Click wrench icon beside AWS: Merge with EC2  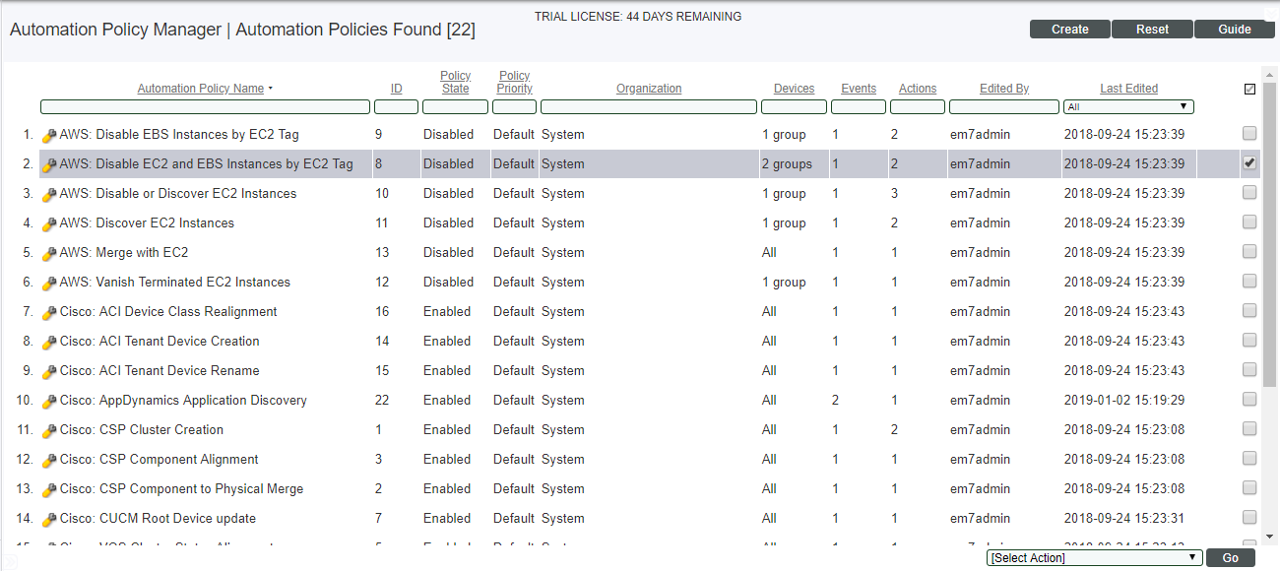tap(49, 254)
